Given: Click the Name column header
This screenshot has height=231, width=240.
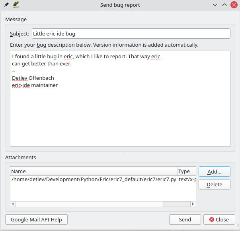Looking at the screenshot, I should (x=94, y=171).
